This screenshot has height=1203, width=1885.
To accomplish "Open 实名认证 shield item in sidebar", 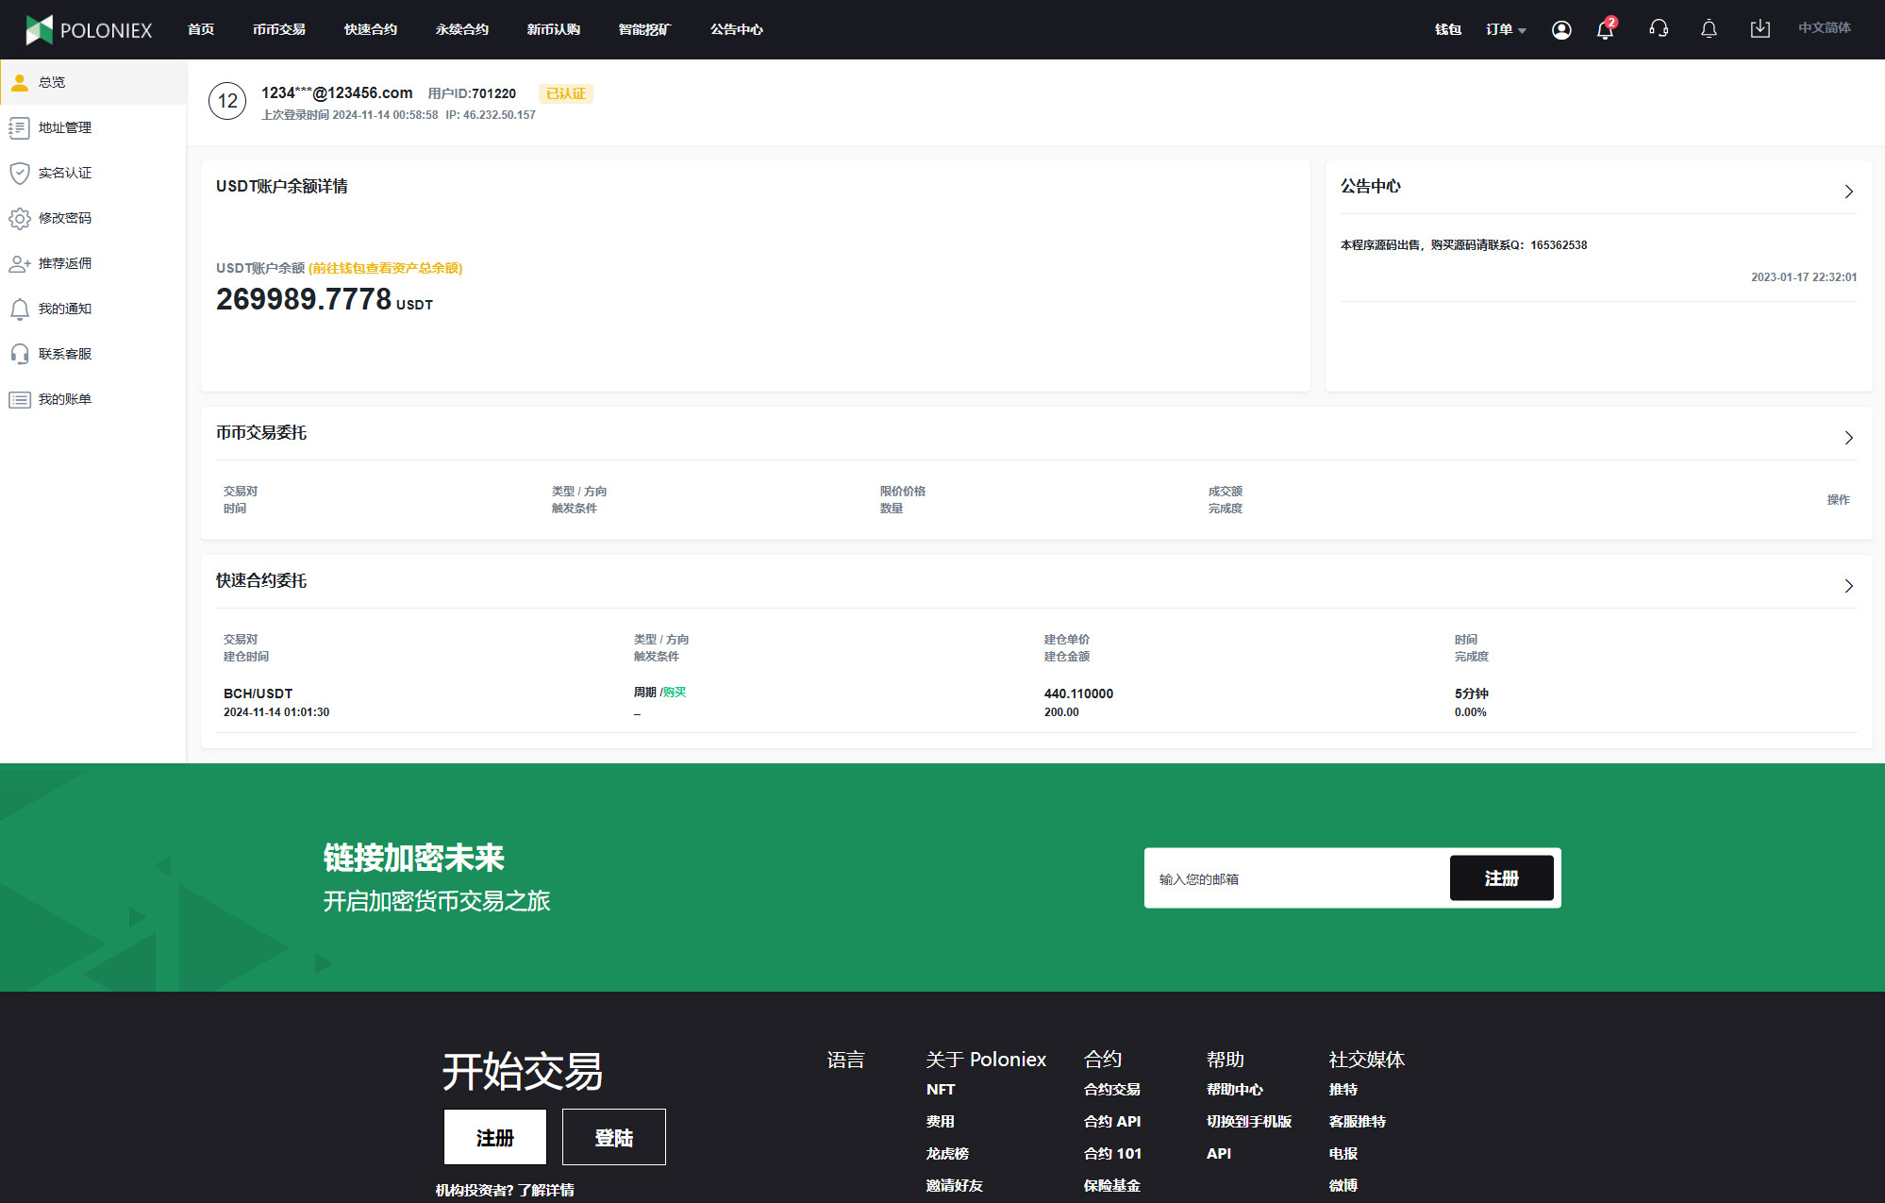I will [x=64, y=173].
